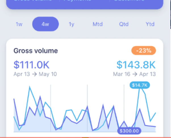Click the chart's left-most starting data point
The image size is (171, 138).
point(14,99)
